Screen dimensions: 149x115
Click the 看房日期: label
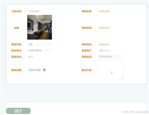[17, 70]
